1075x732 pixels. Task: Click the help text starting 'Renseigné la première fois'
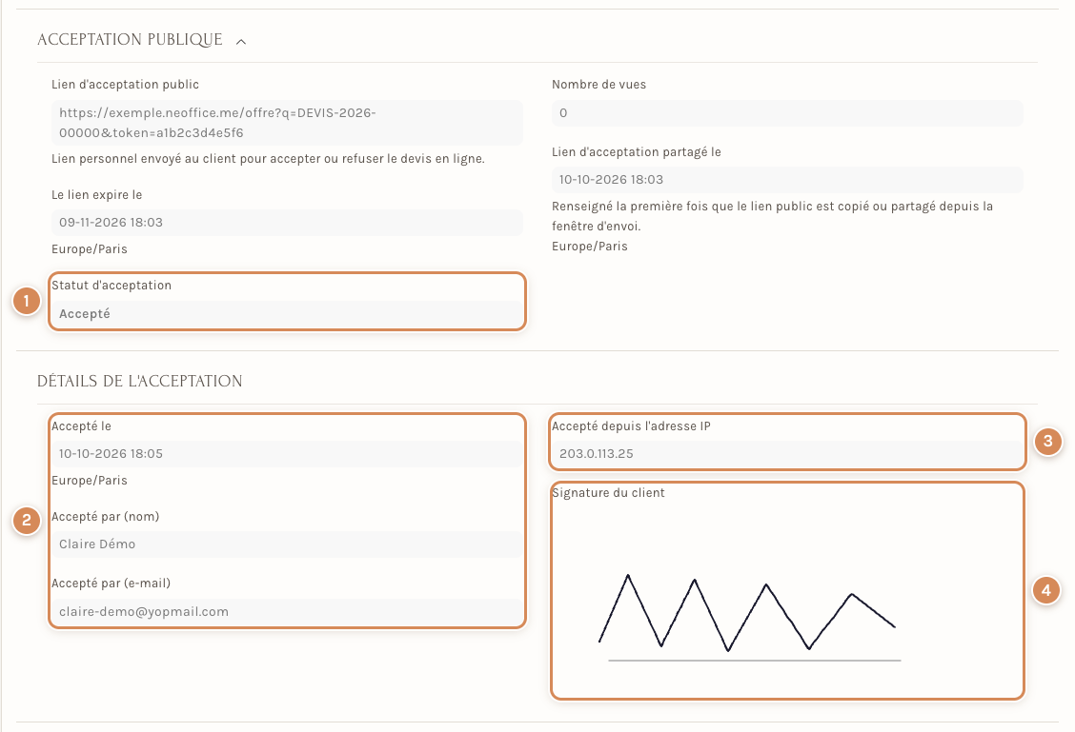(x=773, y=216)
